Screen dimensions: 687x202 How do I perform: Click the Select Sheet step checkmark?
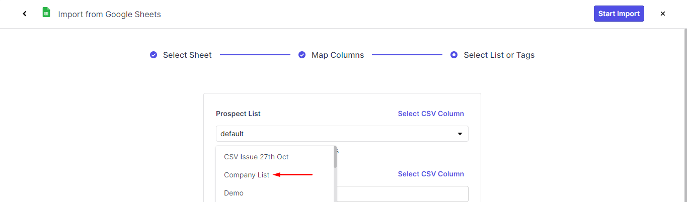pyautogui.click(x=154, y=55)
